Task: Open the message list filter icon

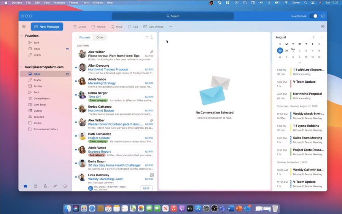Action: pyautogui.click(x=147, y=37)
